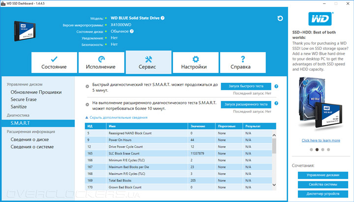This screenshot has width=354, height=202.
Task: Click the WD SSD Dashboard title bar icon
Action: (x=3, y=3)
